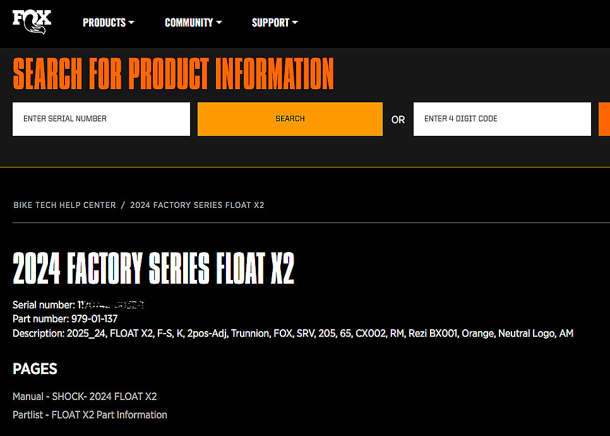Expand the caret arrow beside COMMUNITY

click(219, 23)
